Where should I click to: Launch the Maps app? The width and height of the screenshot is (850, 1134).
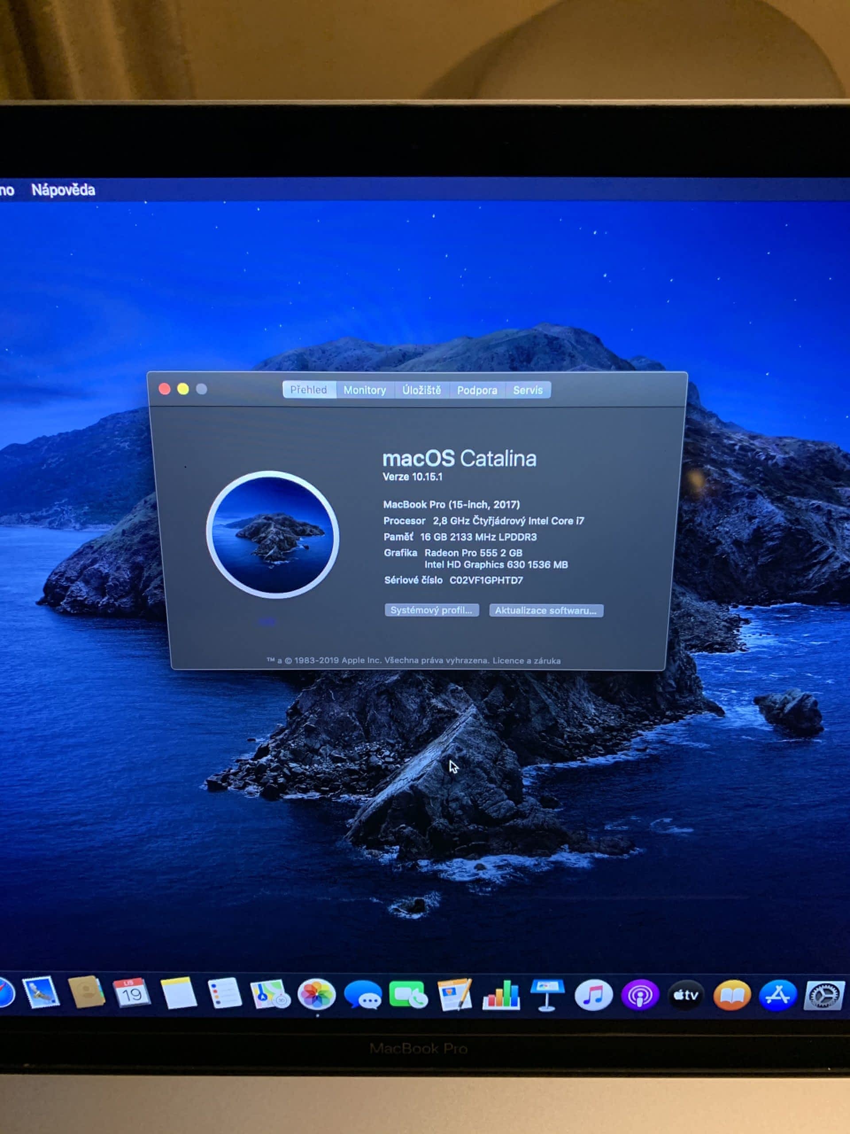pos(270,994)
